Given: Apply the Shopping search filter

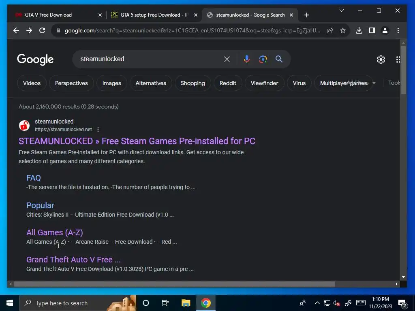Looking at the screenshot, I should coord(193,83).
